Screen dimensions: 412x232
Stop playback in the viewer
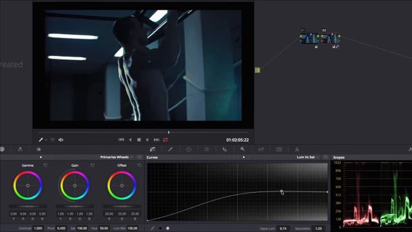coord(139,140)
